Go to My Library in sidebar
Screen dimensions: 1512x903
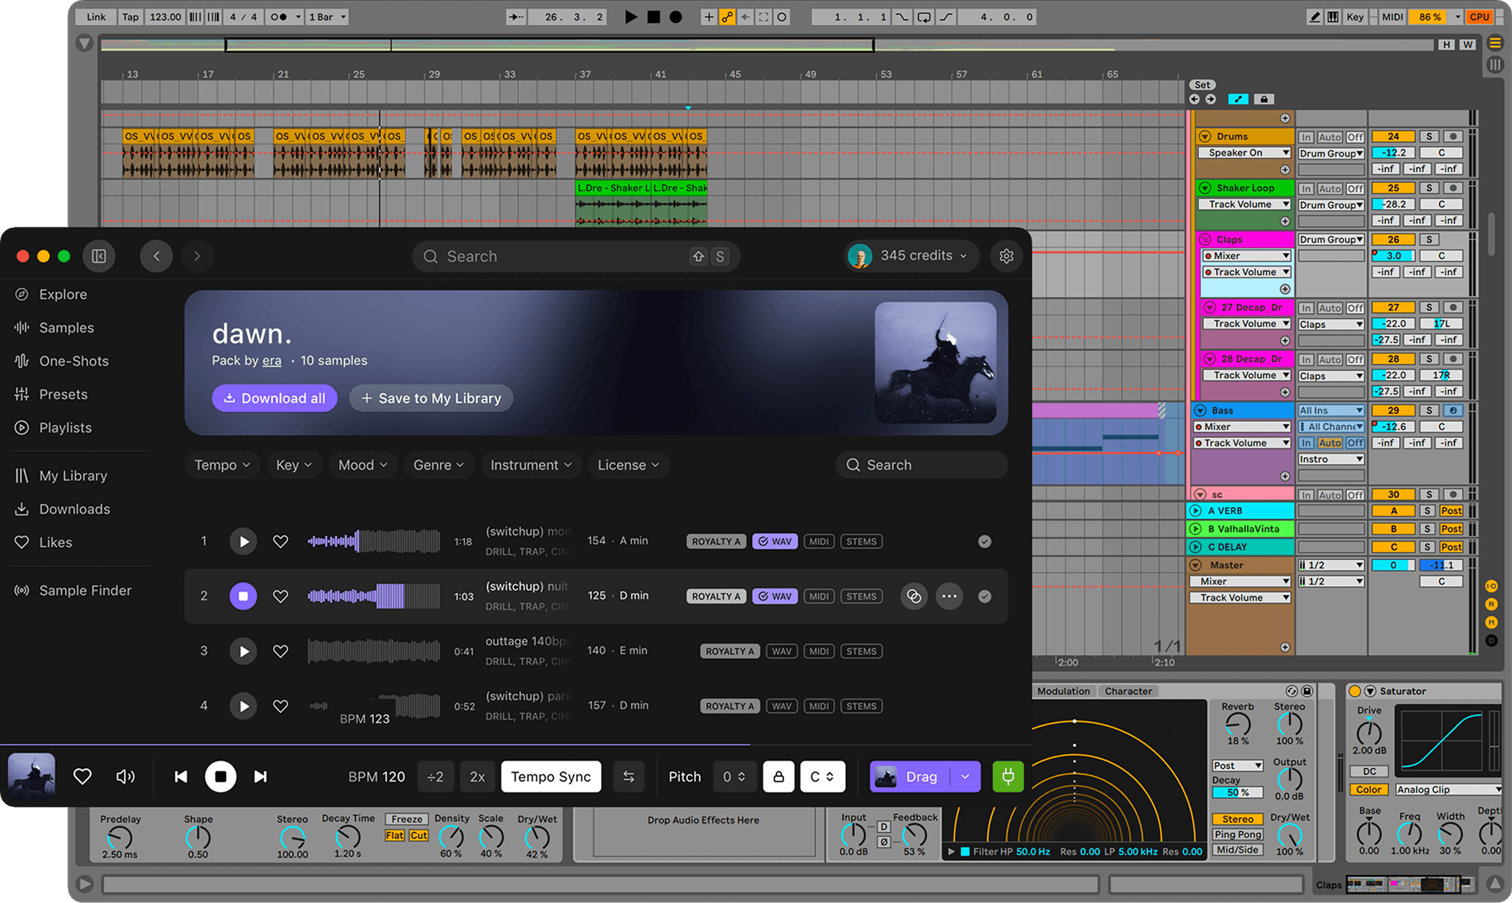[73, 476]
